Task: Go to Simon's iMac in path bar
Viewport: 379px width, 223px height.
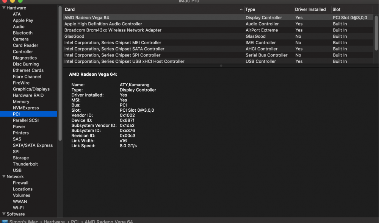Action: pos(23,221)
